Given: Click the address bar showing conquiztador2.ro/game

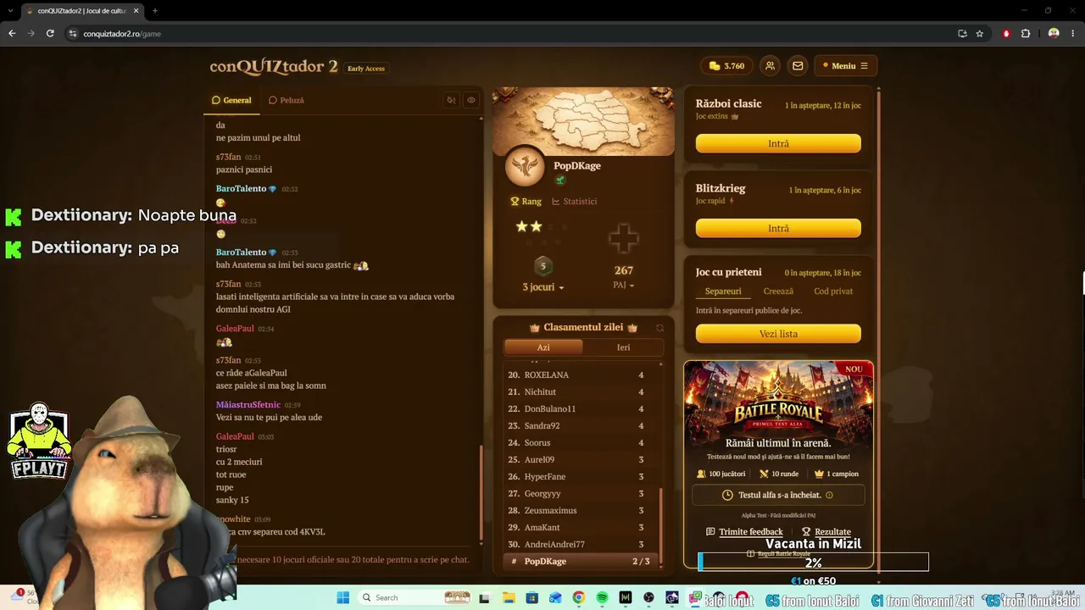Looking at the screenshot, I should point(509,34).
